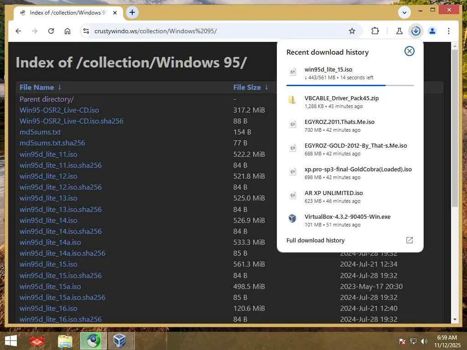This screenshot has height=350, width=467.
Task: Open a new browser tab
Action: (132, 12)
